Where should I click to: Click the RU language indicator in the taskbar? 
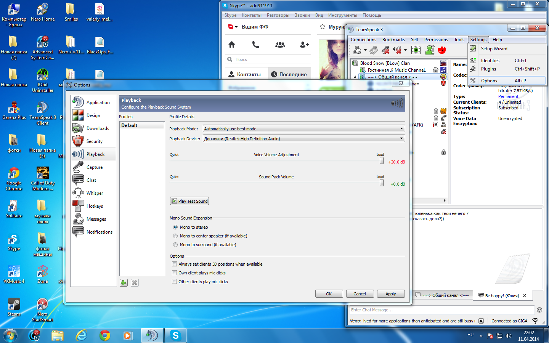(470, 335)
